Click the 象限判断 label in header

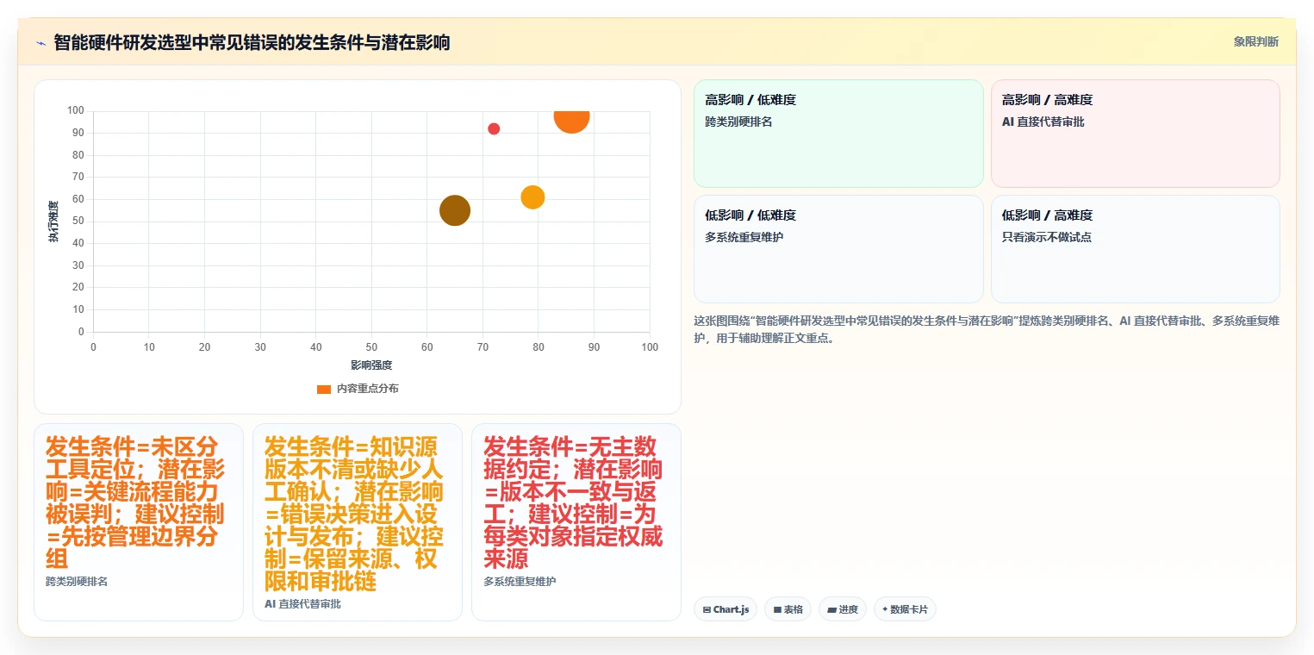1255,41
